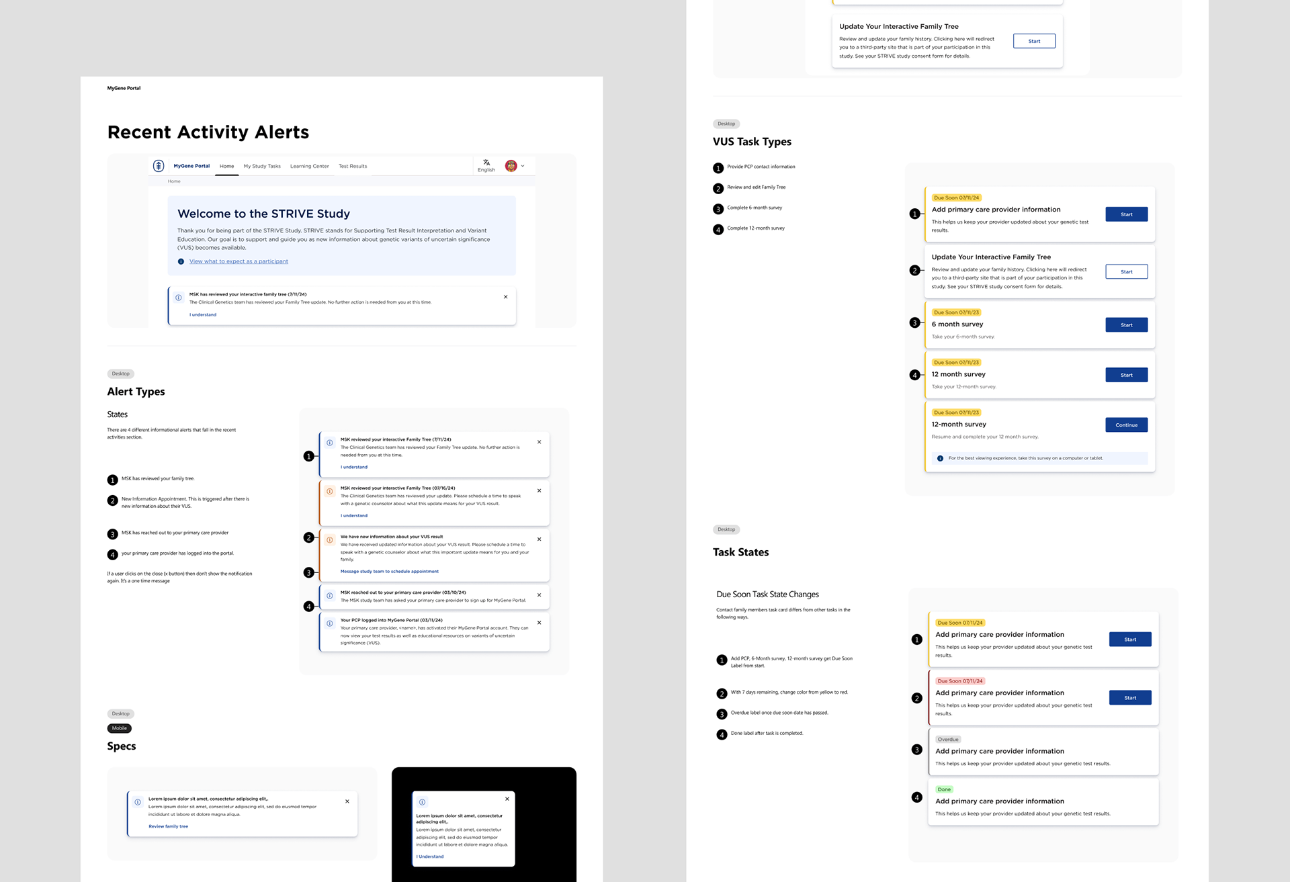
Task: Switch to My Study Tasks tab
Action: pyautogui.click(x=262, y=166)
